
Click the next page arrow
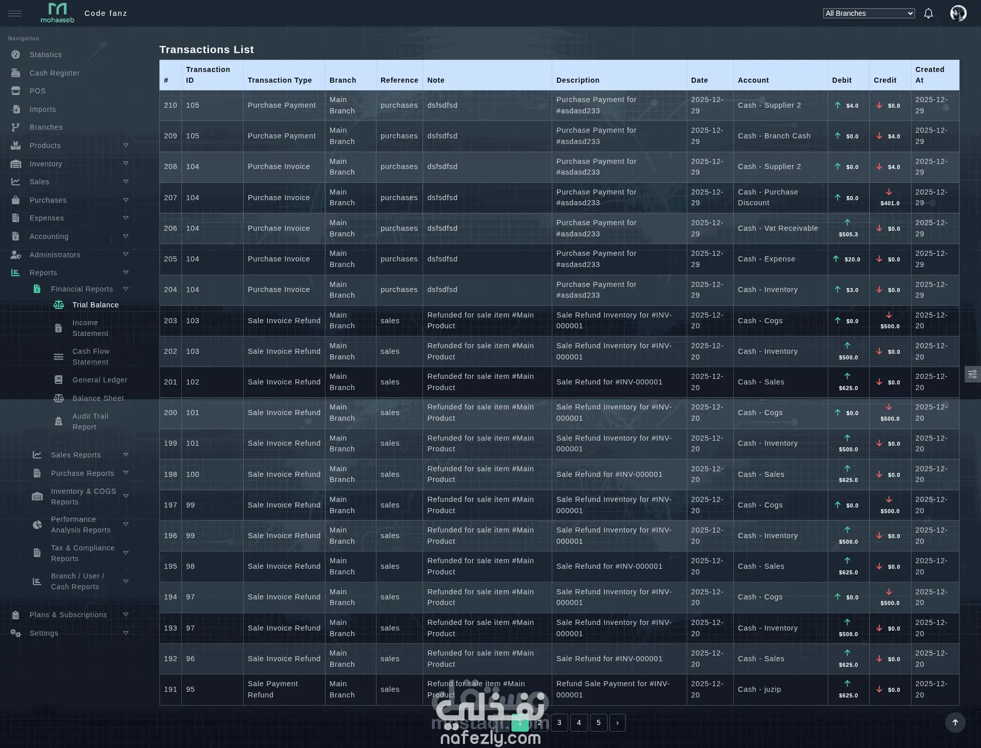[617, 722]
